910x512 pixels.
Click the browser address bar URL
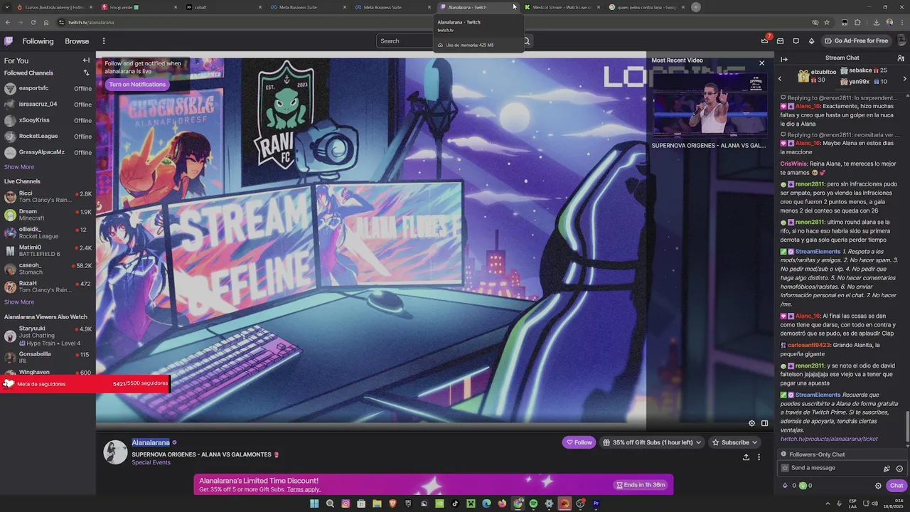[x=91, y=22]
